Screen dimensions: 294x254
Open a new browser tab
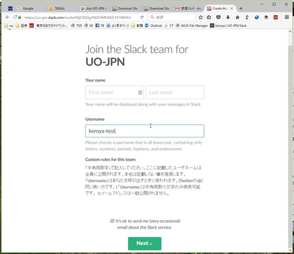(241, 8)
